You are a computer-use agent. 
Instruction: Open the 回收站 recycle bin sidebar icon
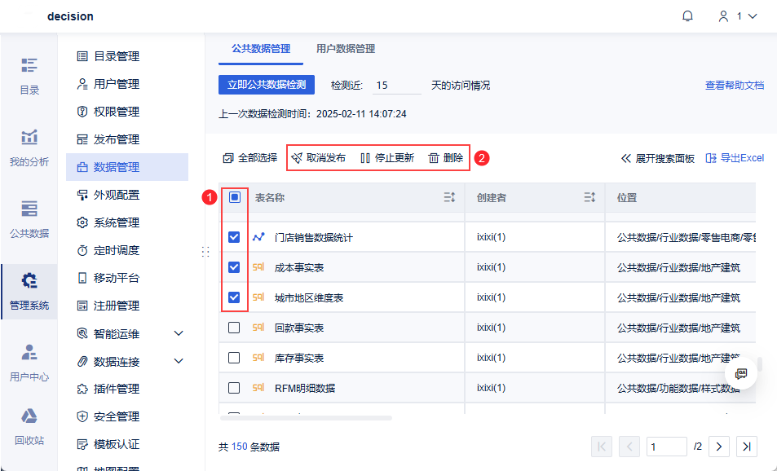tap(29, 416)
